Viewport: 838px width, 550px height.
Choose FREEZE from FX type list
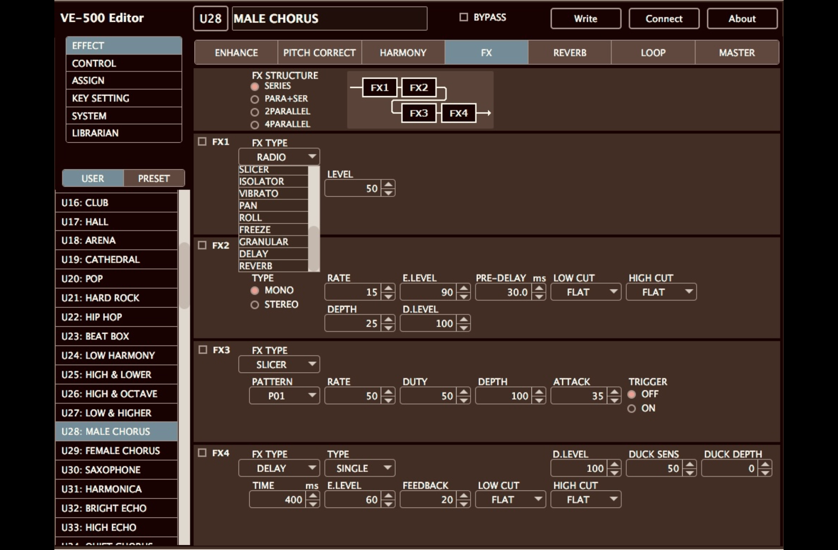click(273, 230)
